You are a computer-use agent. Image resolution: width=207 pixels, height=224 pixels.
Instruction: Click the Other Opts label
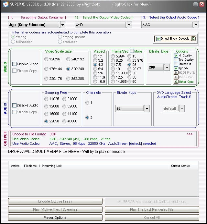tap(186, 82)
